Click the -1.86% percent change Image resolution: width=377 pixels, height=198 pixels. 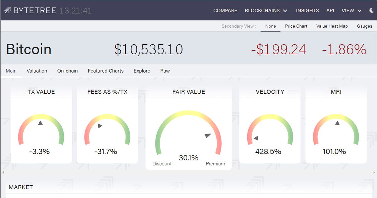(x=344, y=50)
